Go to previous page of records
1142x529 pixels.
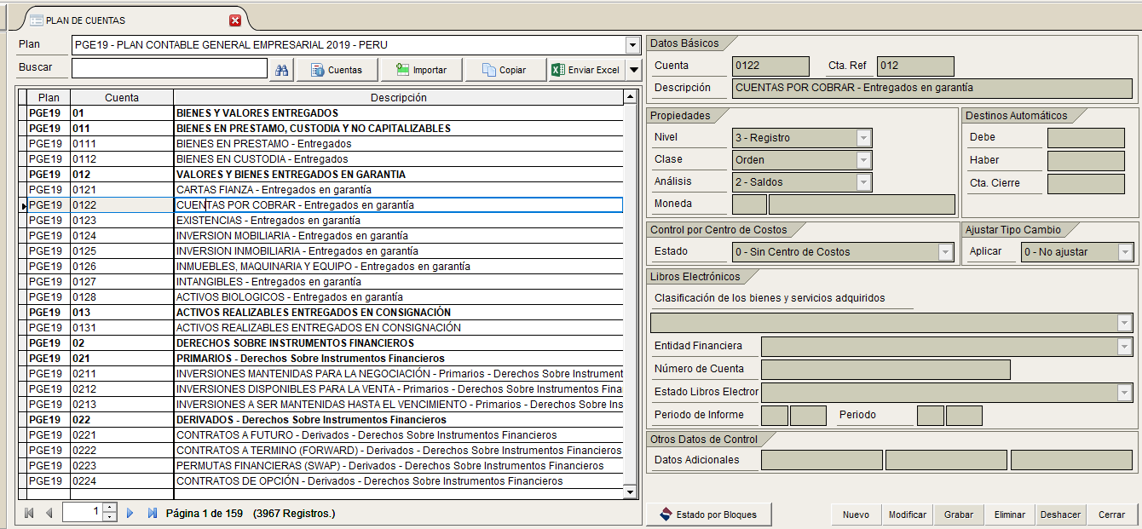(49, 513)
